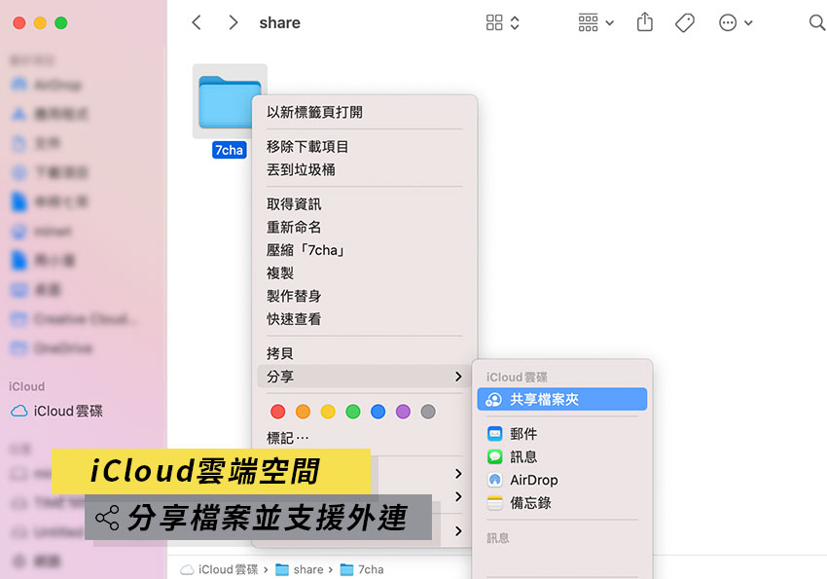Click the tag icon in the toolbar
The width and height of the screenshot is (827, 579).
coord(685,22)
